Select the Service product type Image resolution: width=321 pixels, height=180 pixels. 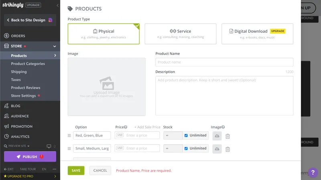click(180, 34)
